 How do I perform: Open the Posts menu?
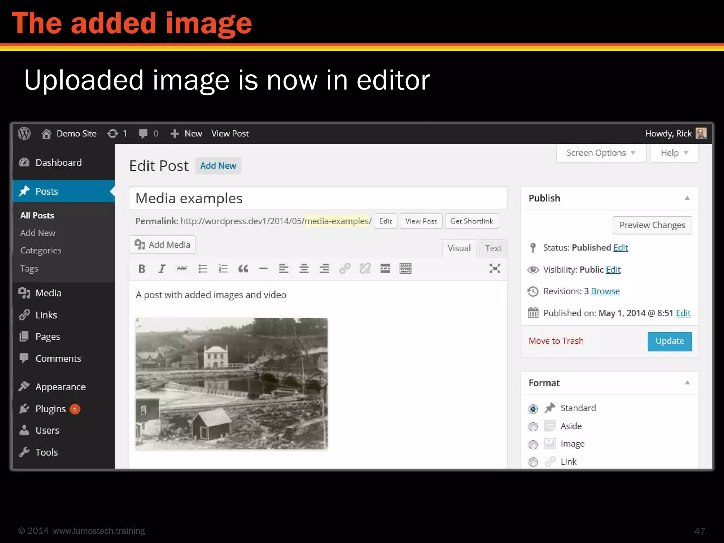(x=64, y=191)
